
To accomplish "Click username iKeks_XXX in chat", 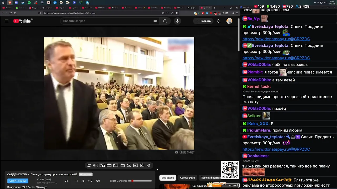I will (258, 124).
